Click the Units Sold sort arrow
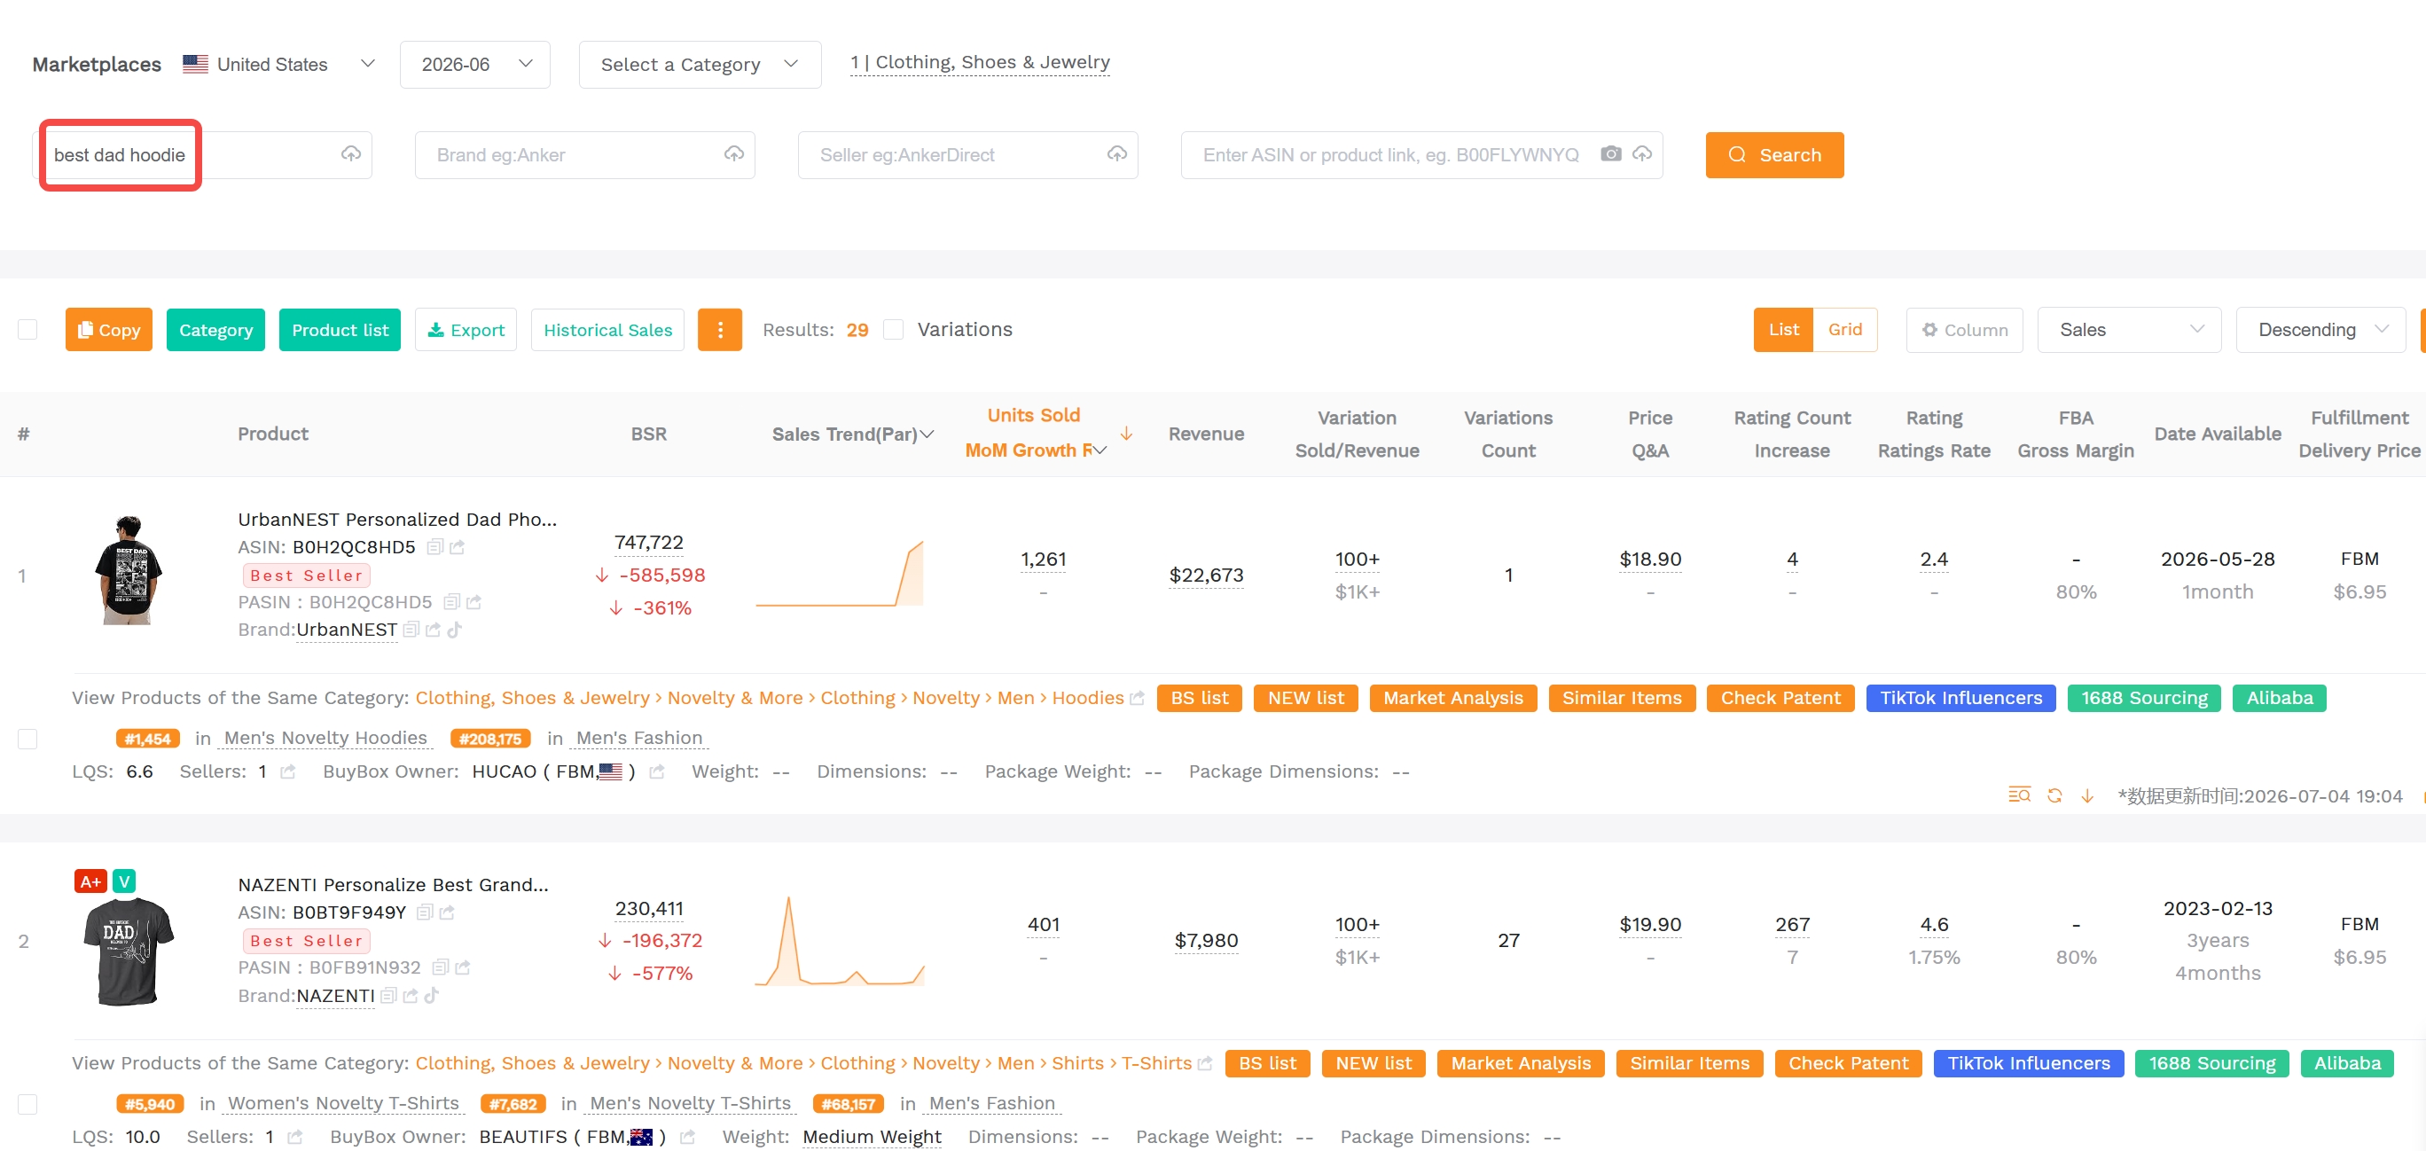 (1126, 434)
